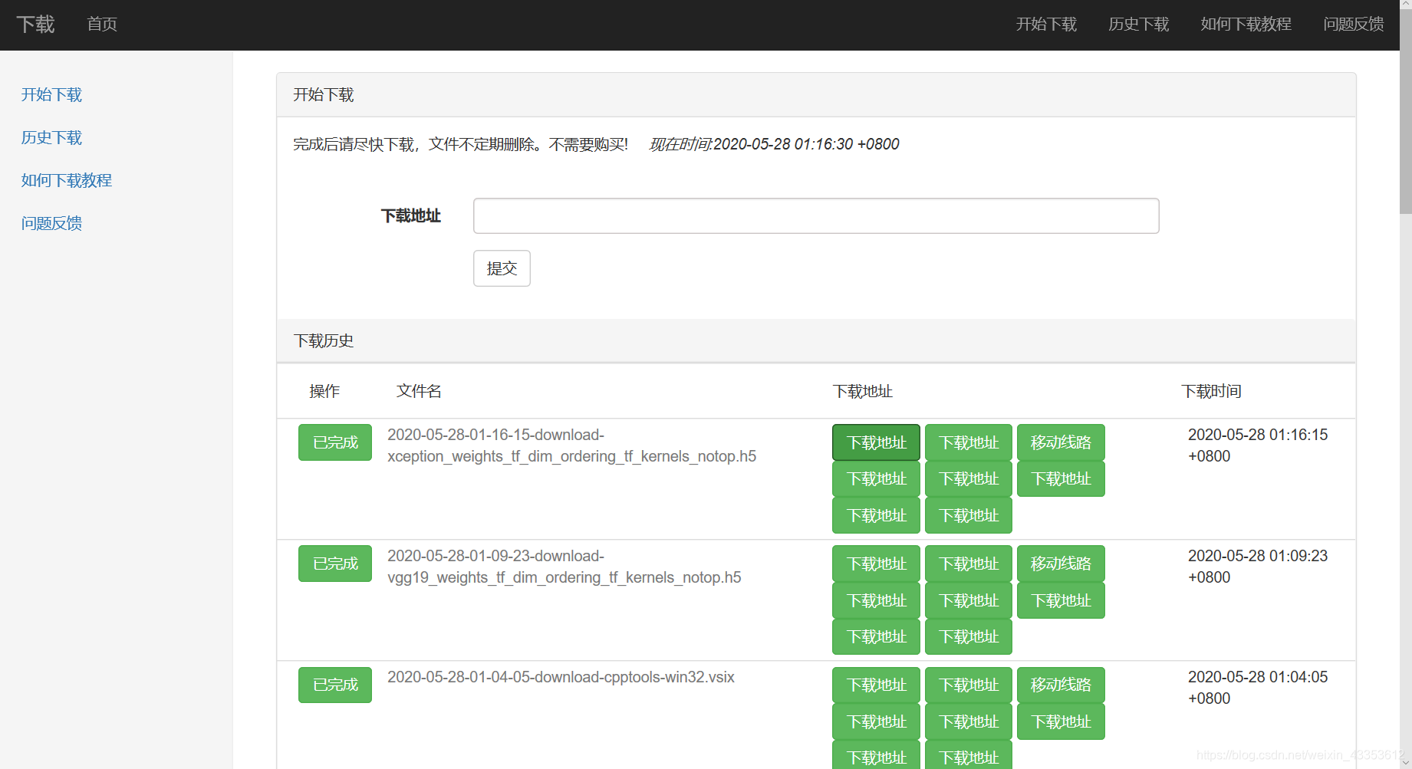Click first 下载地址 button for cpptools file

(x=876, y=685)
